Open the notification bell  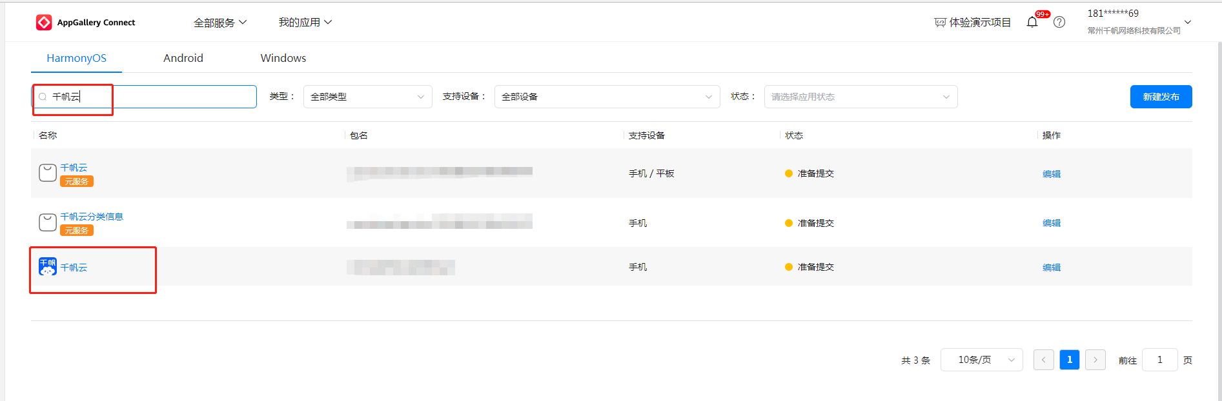click(x=1032, y=23)
